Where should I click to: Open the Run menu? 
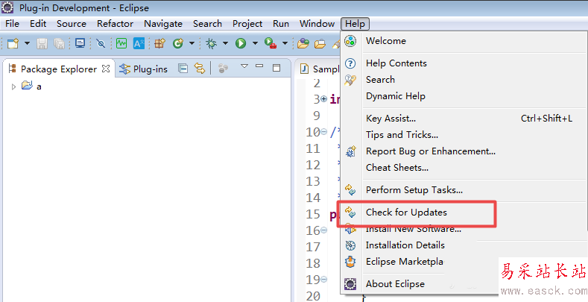click(x=281, y=24)
